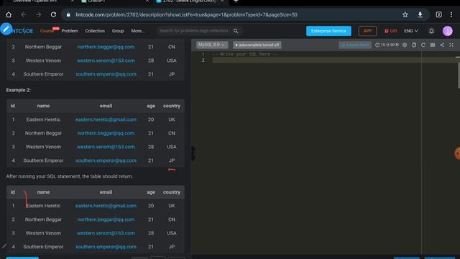The width and height of the screenshot is (460, 259).
Task: Click the problem search field
Action: point(193,30)
